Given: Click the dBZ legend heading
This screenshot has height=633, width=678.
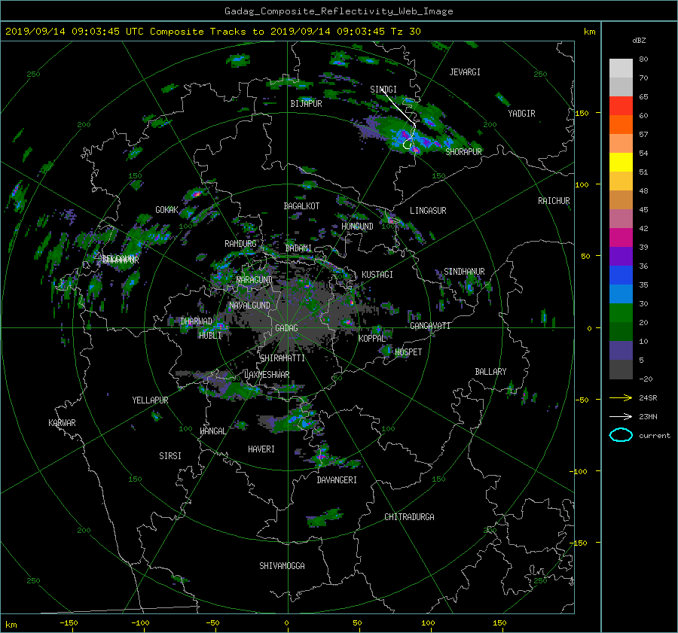Looking at the screenshot, I should 639,40.
